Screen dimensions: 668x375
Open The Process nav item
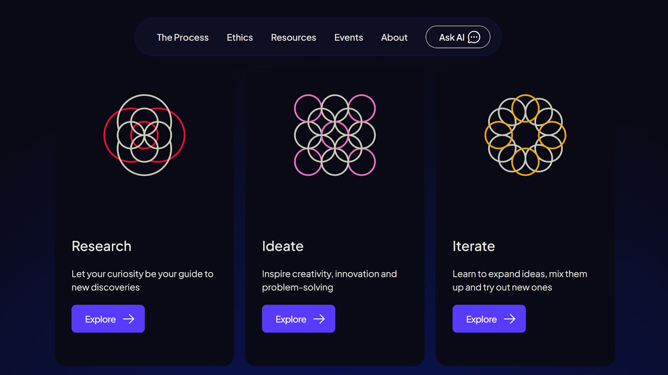click(x=183, y=37)
